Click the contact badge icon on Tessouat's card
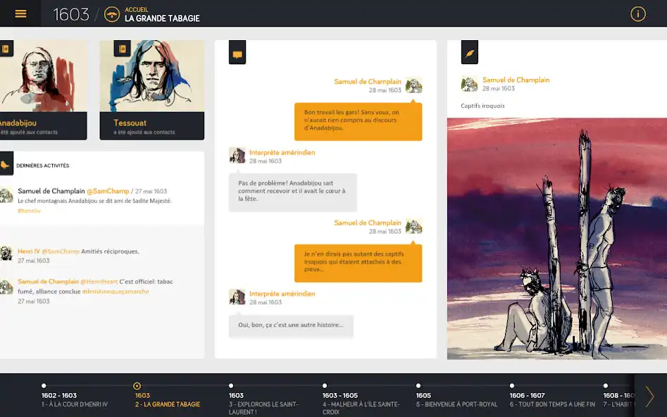The width and height of the screenshot is (667, 417). pos(122,49)
